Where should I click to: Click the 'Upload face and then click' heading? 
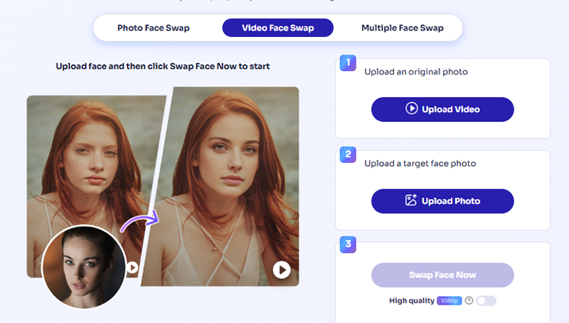coord(163,66)
